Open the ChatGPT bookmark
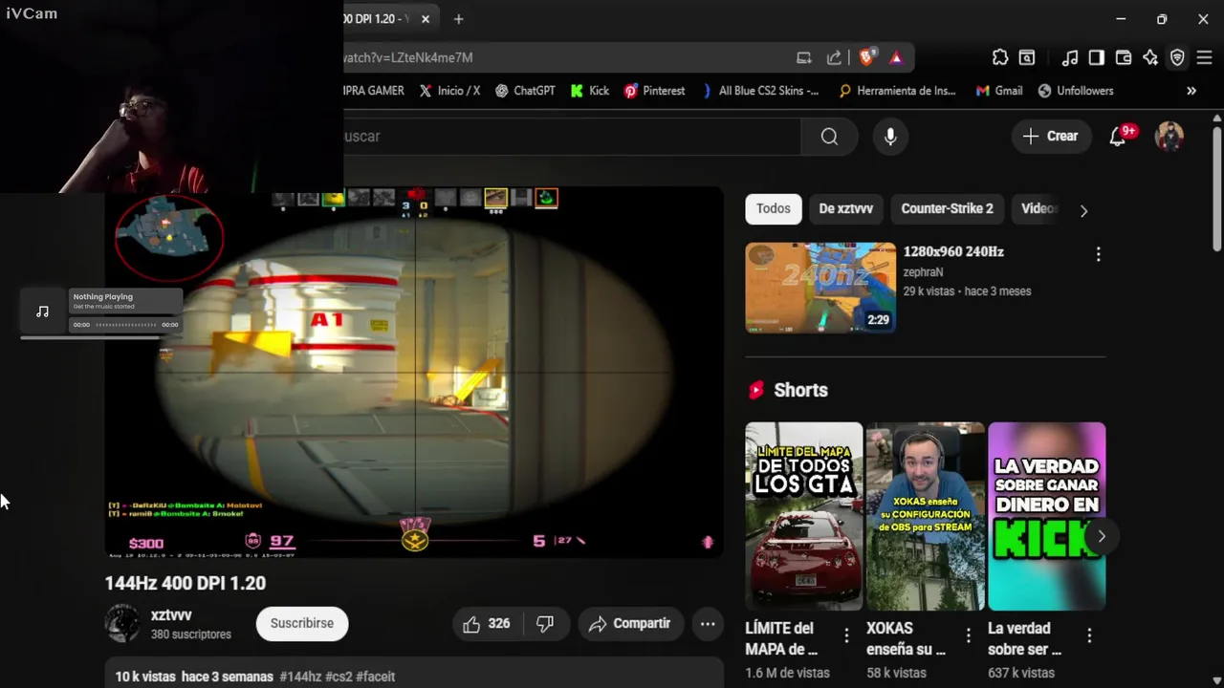 point(525,91)
